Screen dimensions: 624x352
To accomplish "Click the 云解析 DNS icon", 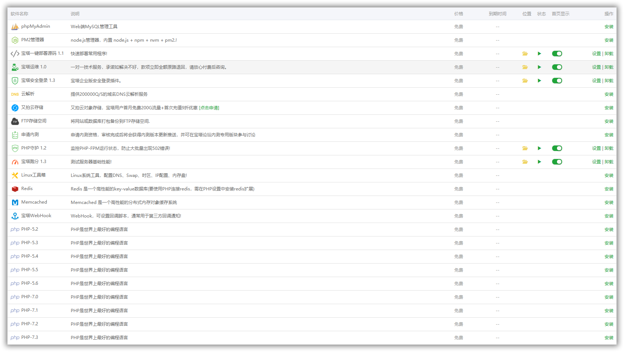I will pos(15,94).
